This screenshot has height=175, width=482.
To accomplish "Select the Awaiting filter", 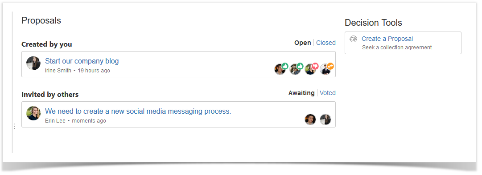I will [301, 93].
